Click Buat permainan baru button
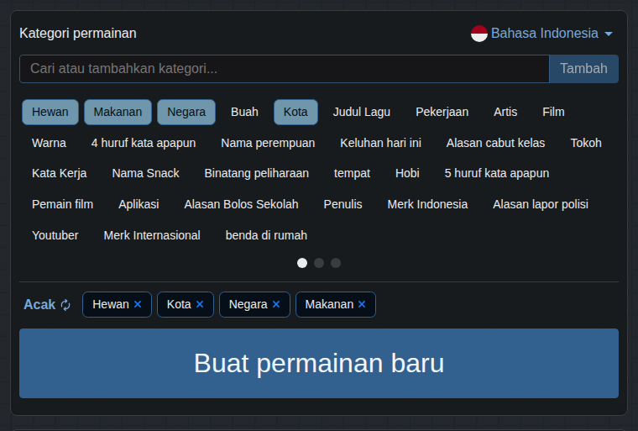 click(319, 364)
